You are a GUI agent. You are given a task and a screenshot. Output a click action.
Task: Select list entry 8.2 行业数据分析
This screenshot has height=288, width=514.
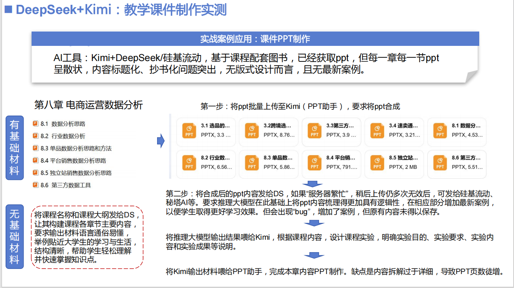(59, 136)
